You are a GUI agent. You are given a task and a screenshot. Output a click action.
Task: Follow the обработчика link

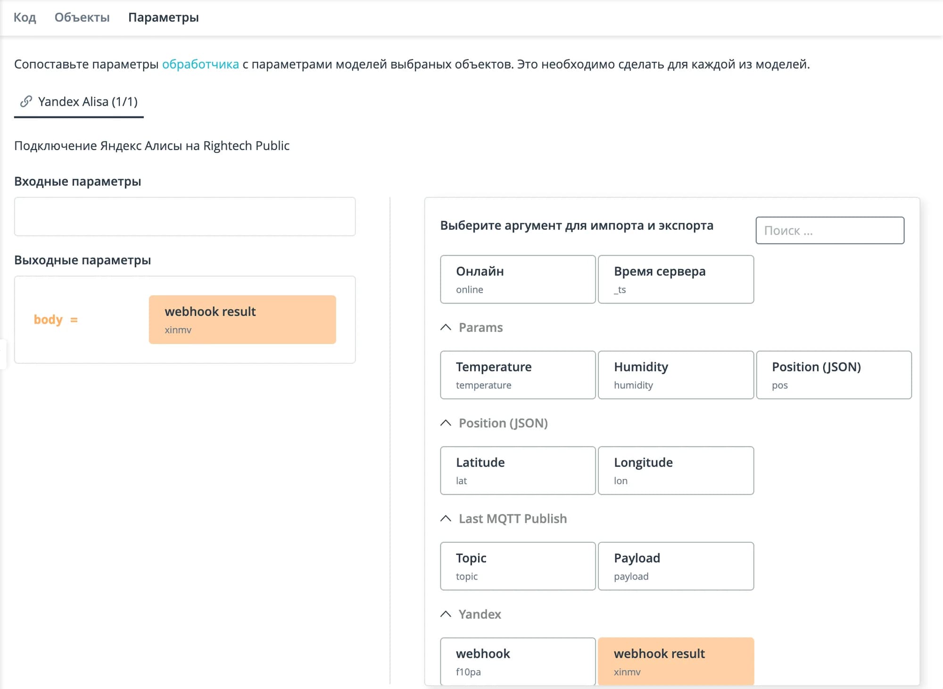200,64
